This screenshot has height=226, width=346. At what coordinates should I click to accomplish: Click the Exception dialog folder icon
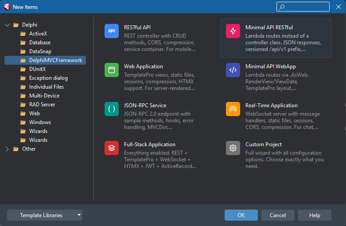point(23,78)
